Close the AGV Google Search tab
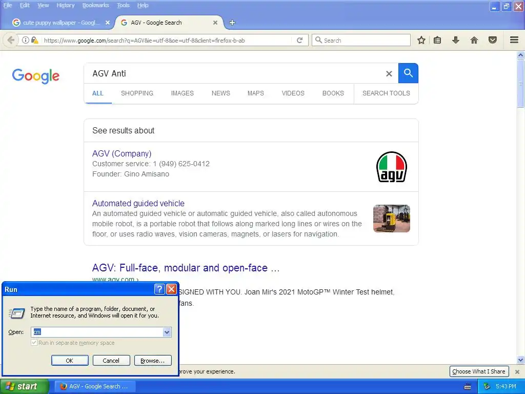 [215, 23]
